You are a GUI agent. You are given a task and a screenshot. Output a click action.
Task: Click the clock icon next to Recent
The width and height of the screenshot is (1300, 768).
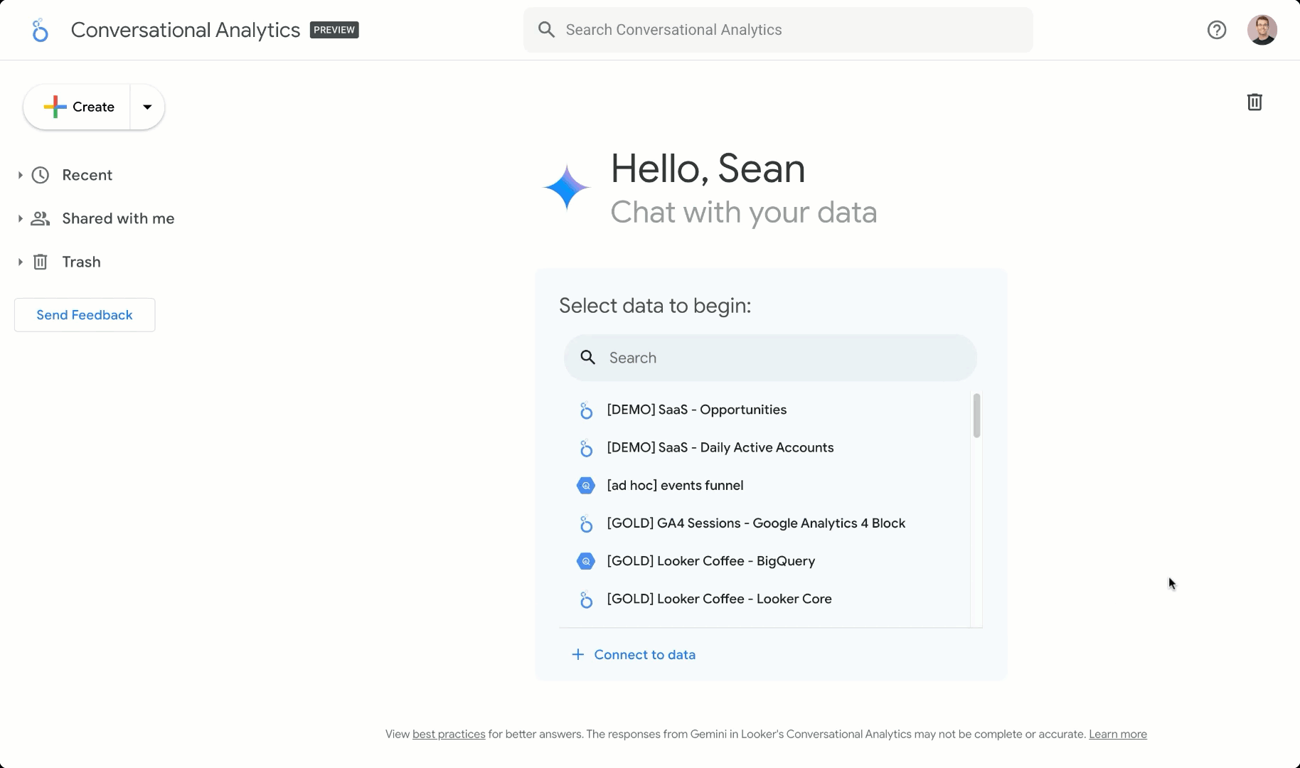point(40,175)
